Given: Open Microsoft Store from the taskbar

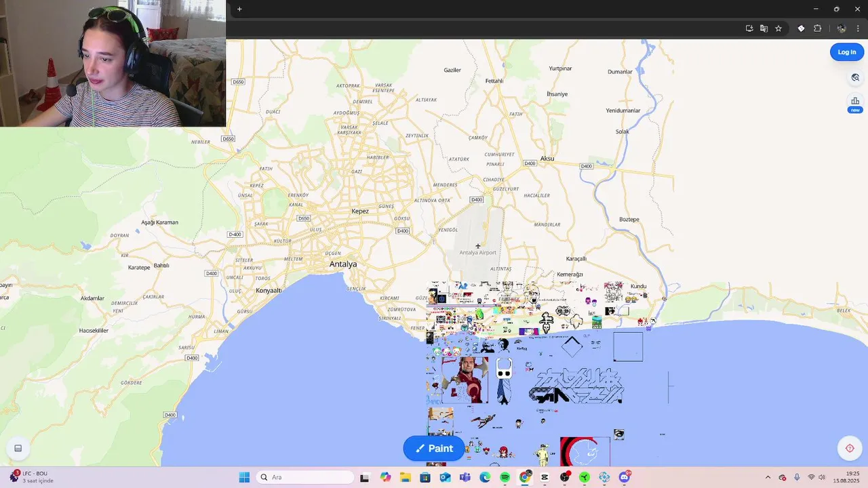Looking at the screenshot, I should point(425,477).
